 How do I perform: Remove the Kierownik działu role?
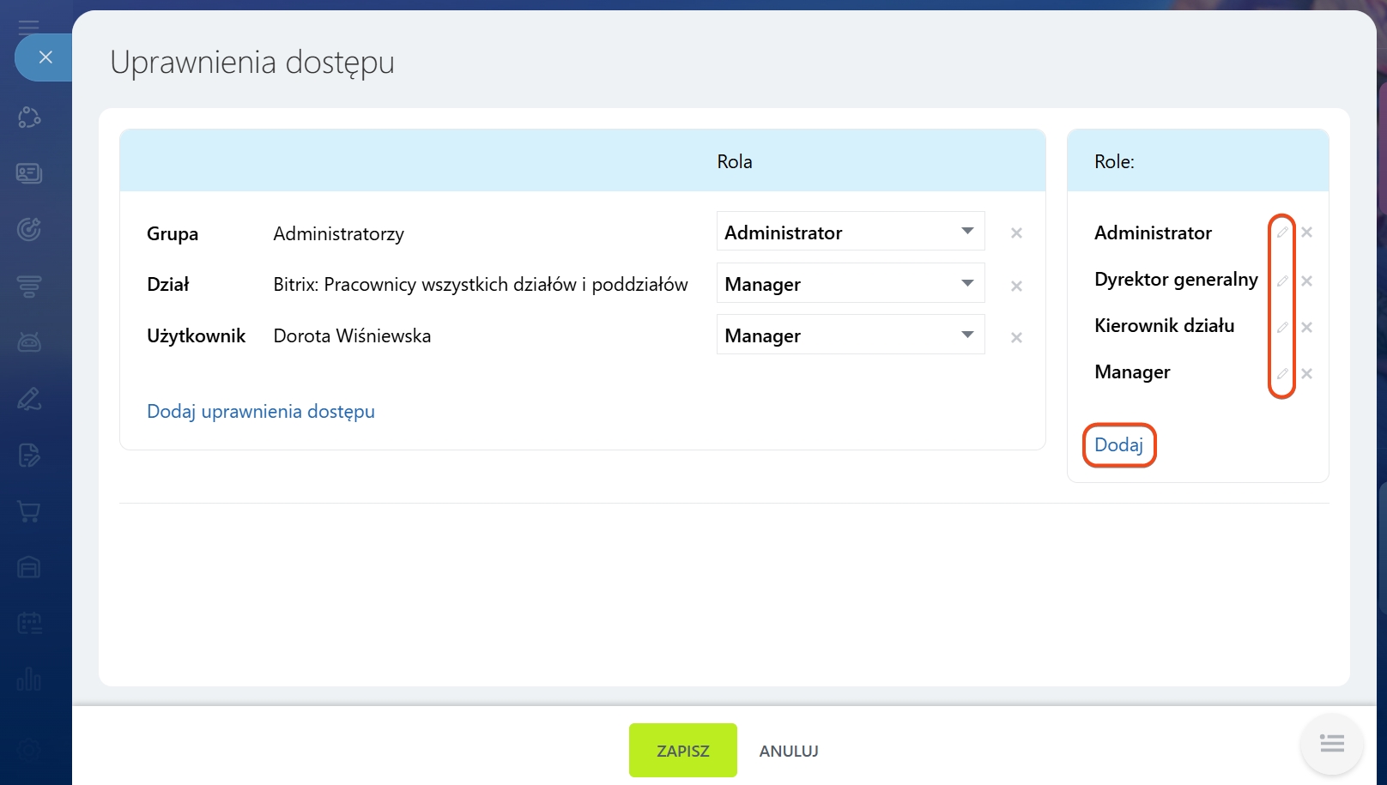1306,327
